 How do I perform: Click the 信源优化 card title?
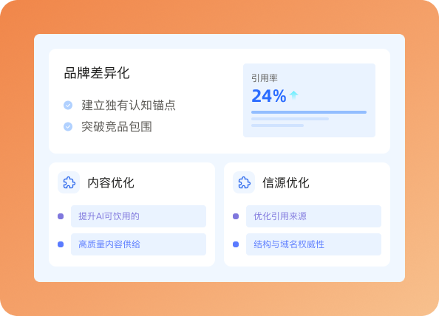[x=286, y=183]
